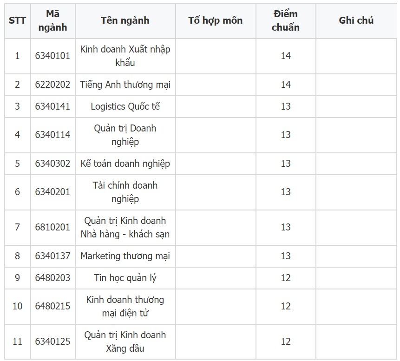Select major code 6340114
Image resolution: width=400 pixels, height=361 pixels.
pyautogui.click(x=52, y=135)
